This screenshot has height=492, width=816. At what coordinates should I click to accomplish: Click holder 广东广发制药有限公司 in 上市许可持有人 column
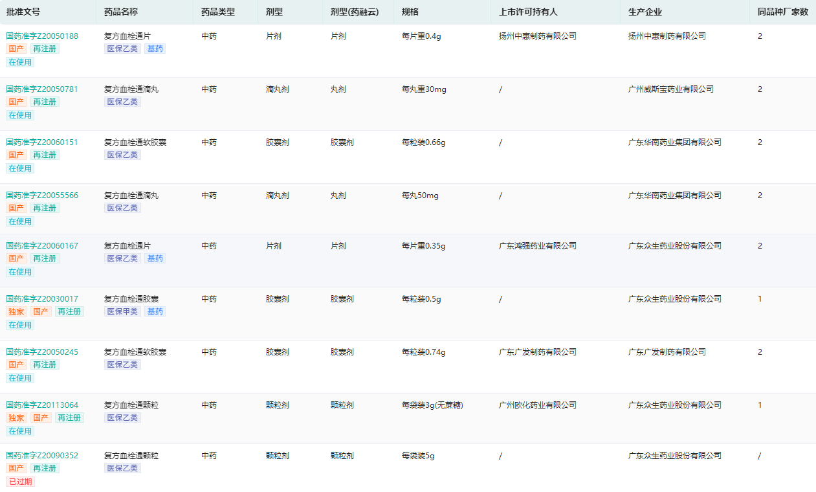click(538, 352)
